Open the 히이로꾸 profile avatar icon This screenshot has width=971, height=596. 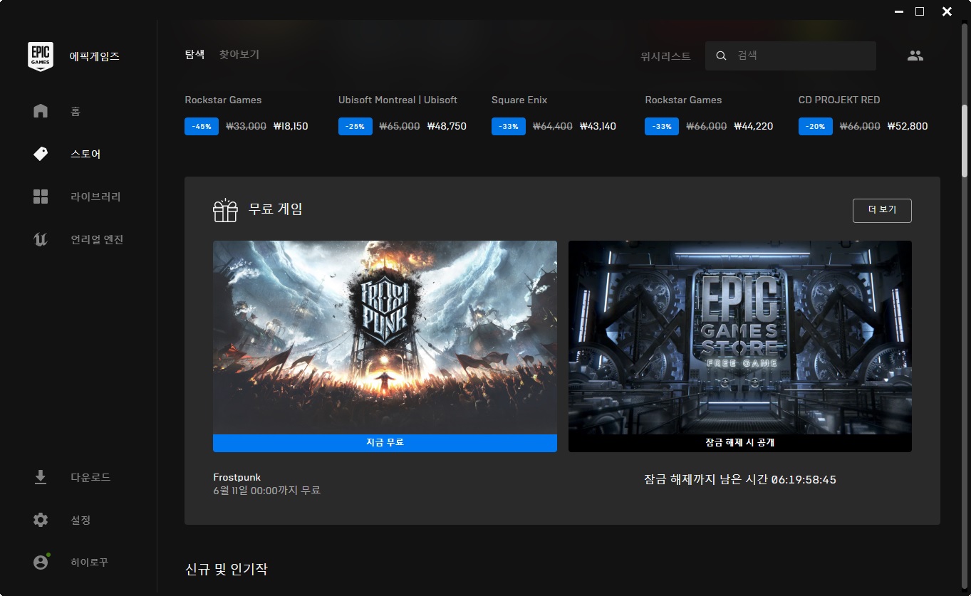pyautogui.click(x=41, y=562)
